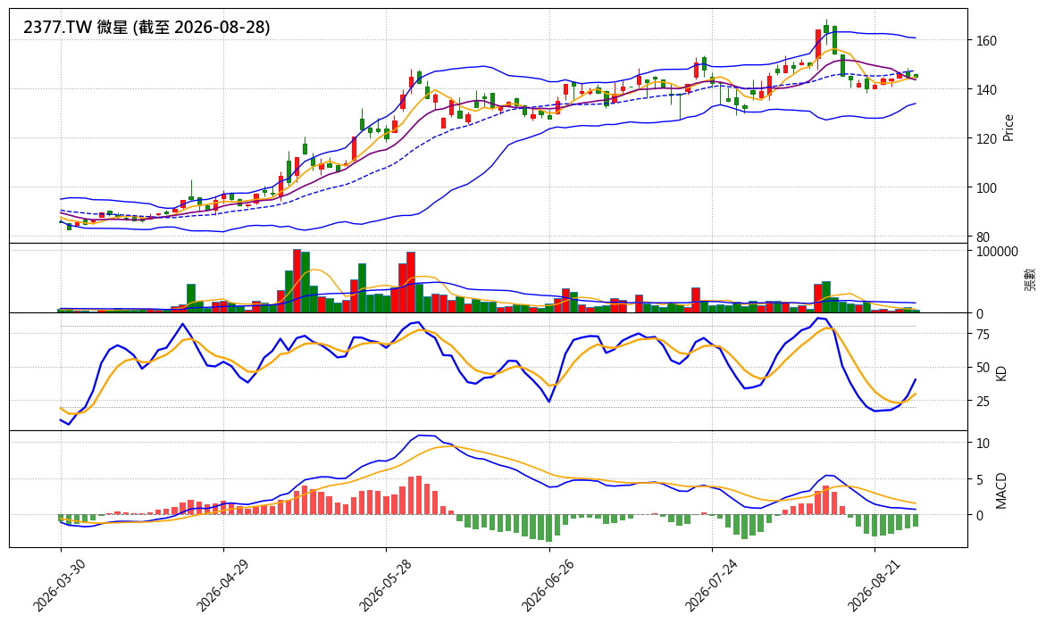
Task: Click the price axis value 140
Action: (986, 89)
